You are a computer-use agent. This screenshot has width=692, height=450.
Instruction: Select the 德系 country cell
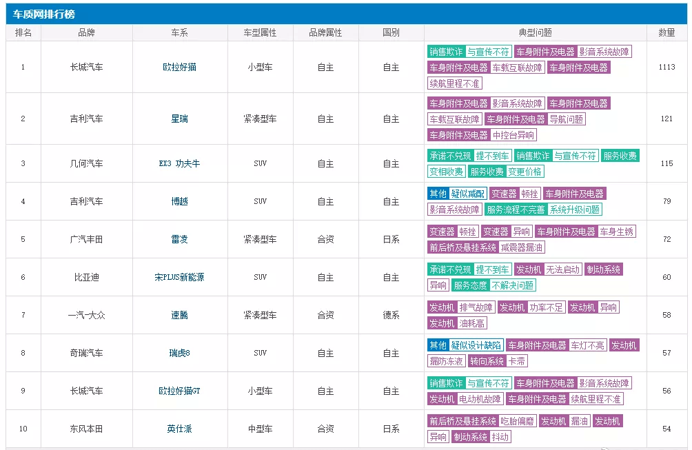pyautogui.click(x=391, y=315)
